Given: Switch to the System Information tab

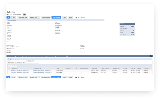Looking at the screenshot, I should (59, 56).
